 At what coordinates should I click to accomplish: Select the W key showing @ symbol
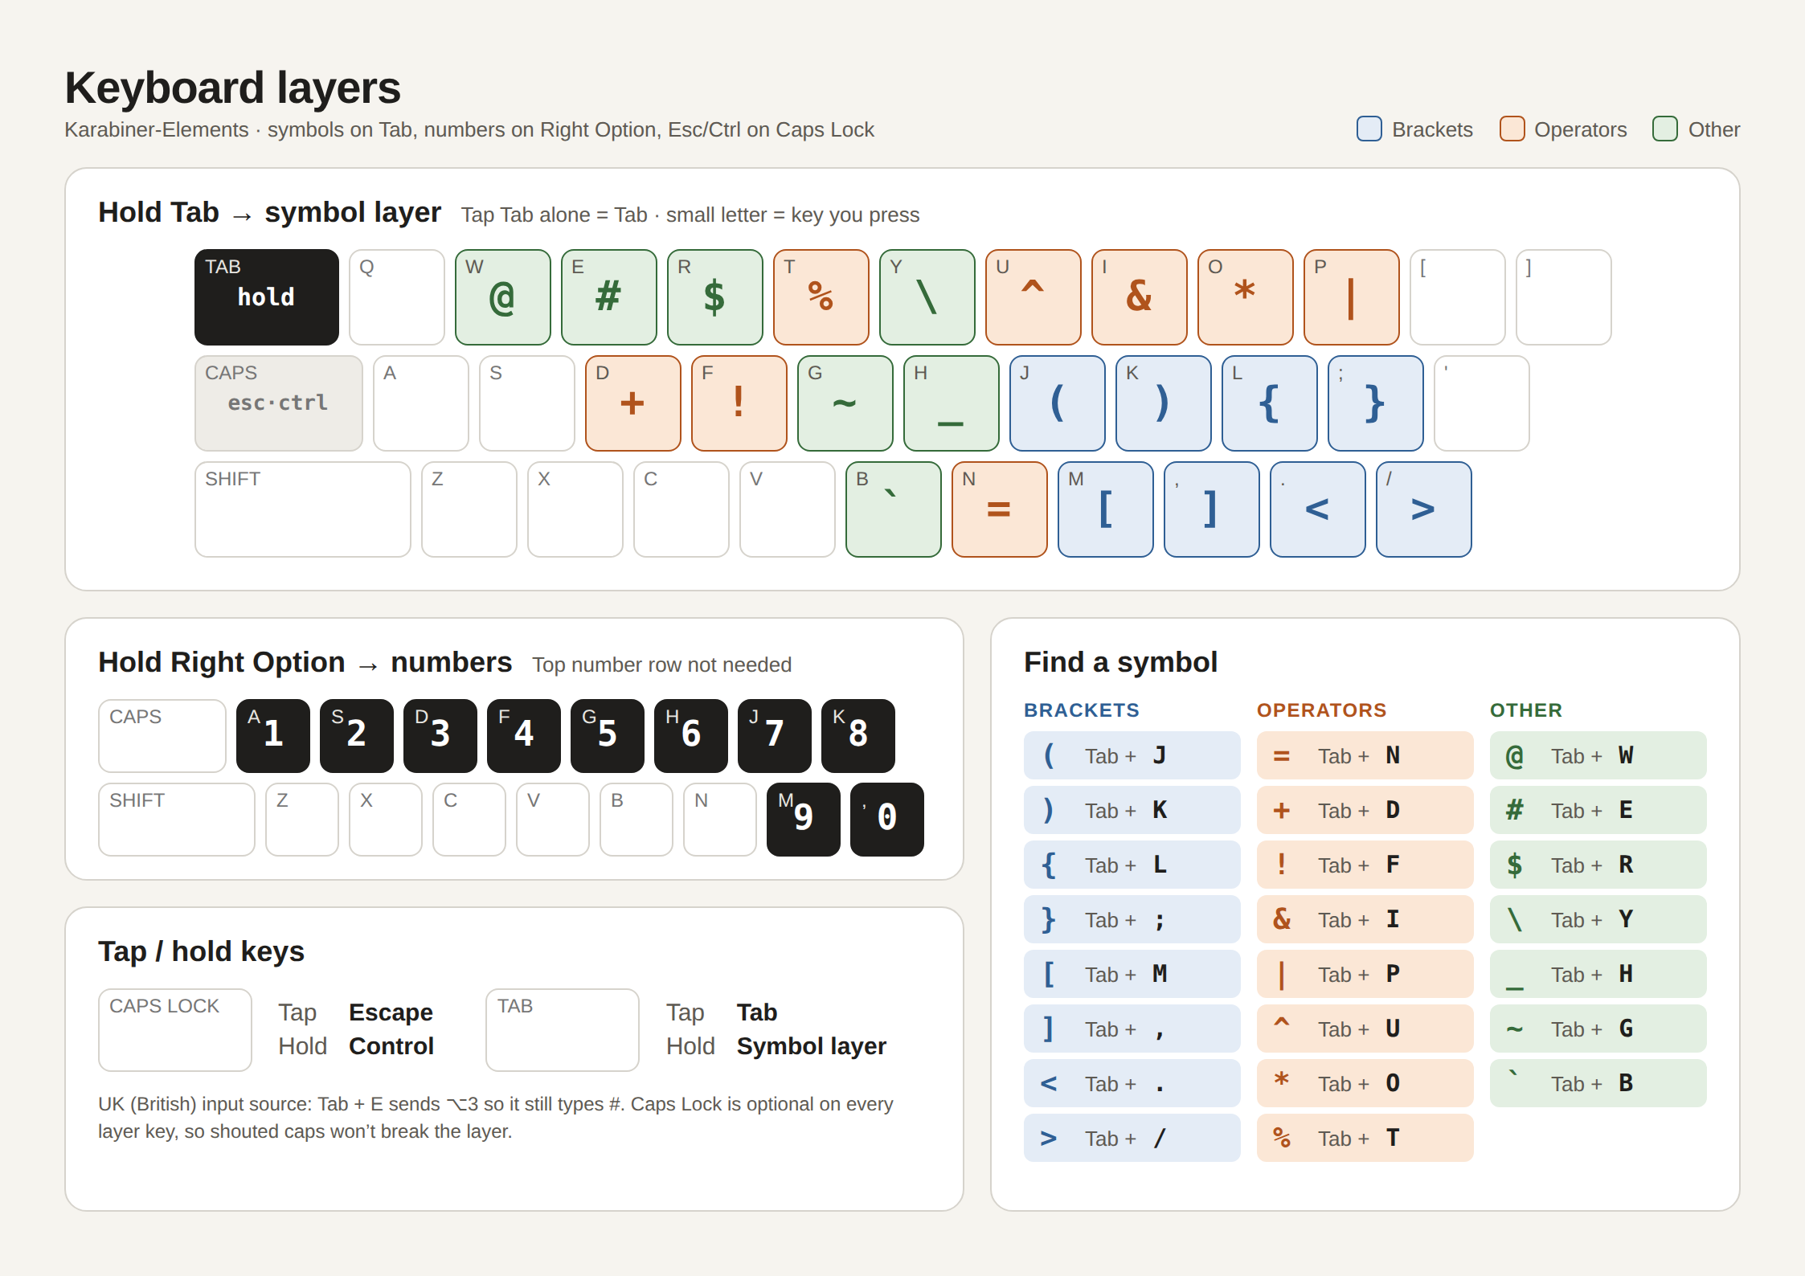pyautogui.click(x=502, y=297)
